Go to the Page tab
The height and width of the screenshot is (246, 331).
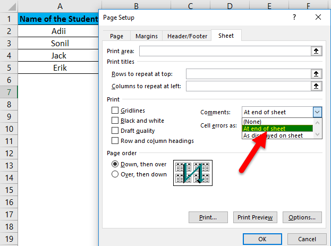[116, 36]
